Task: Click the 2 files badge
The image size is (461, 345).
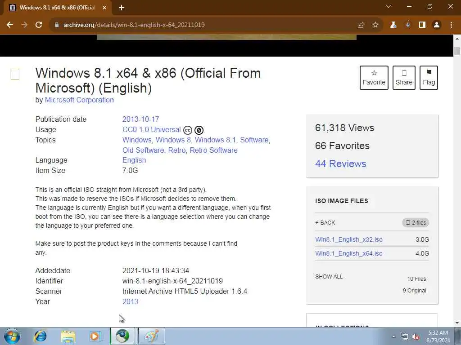Action: [416, 223]
